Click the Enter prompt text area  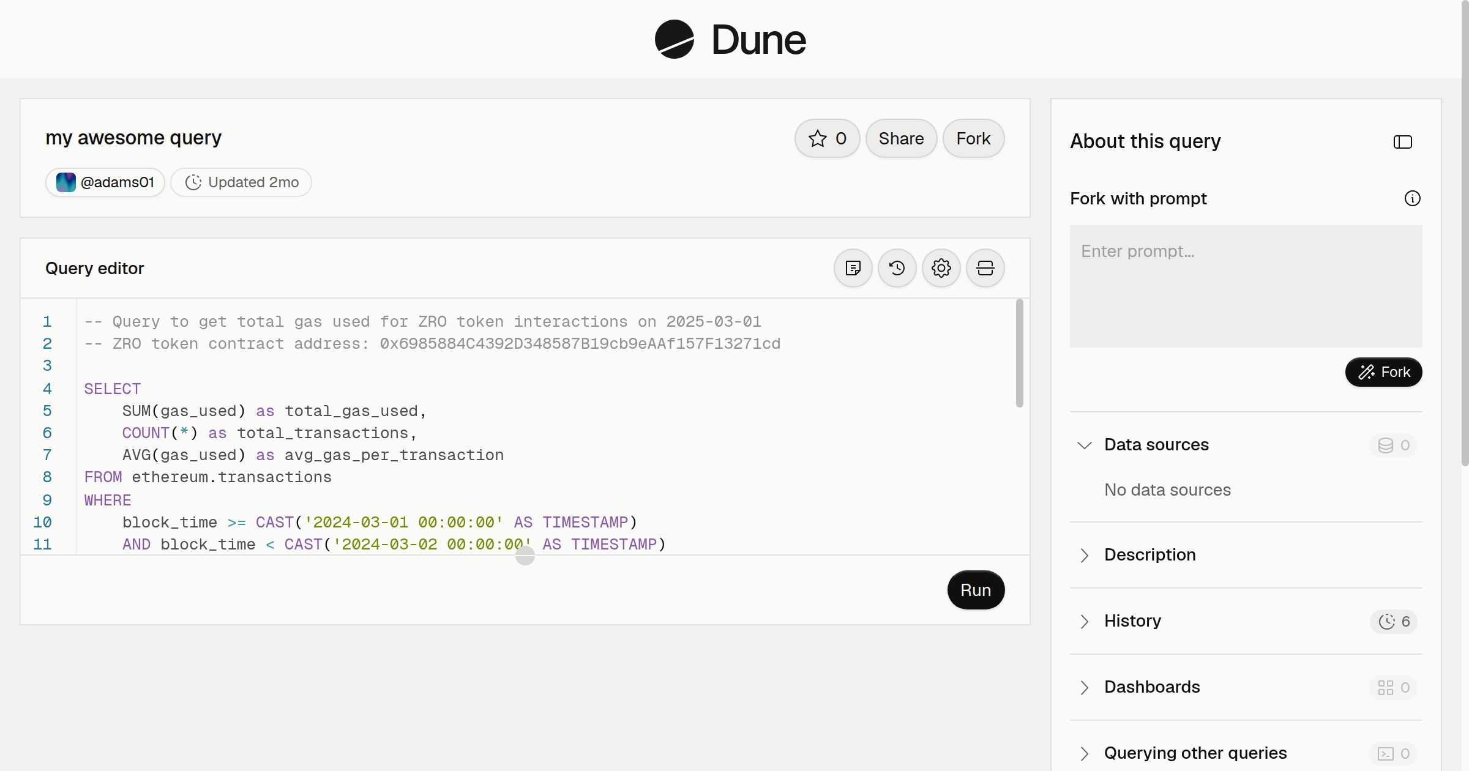tap(1246, 286)
